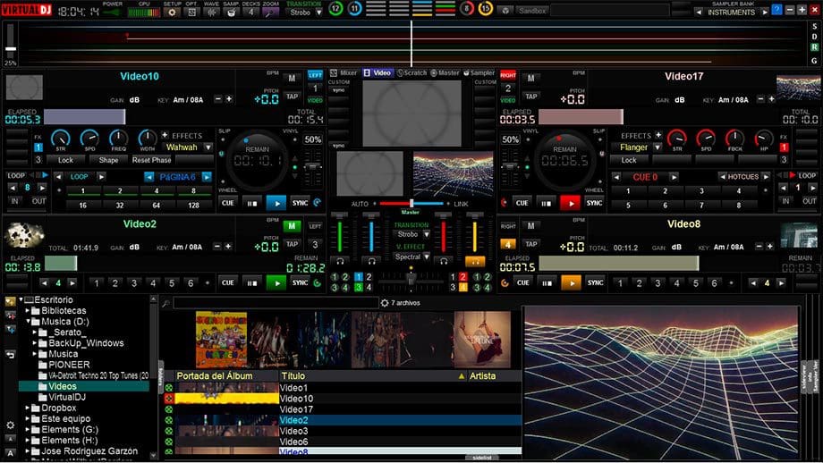Add effect with plus icon beside Flanger EFFECTS
Viewport: 823px width, 463px height.
pos(658,135)
